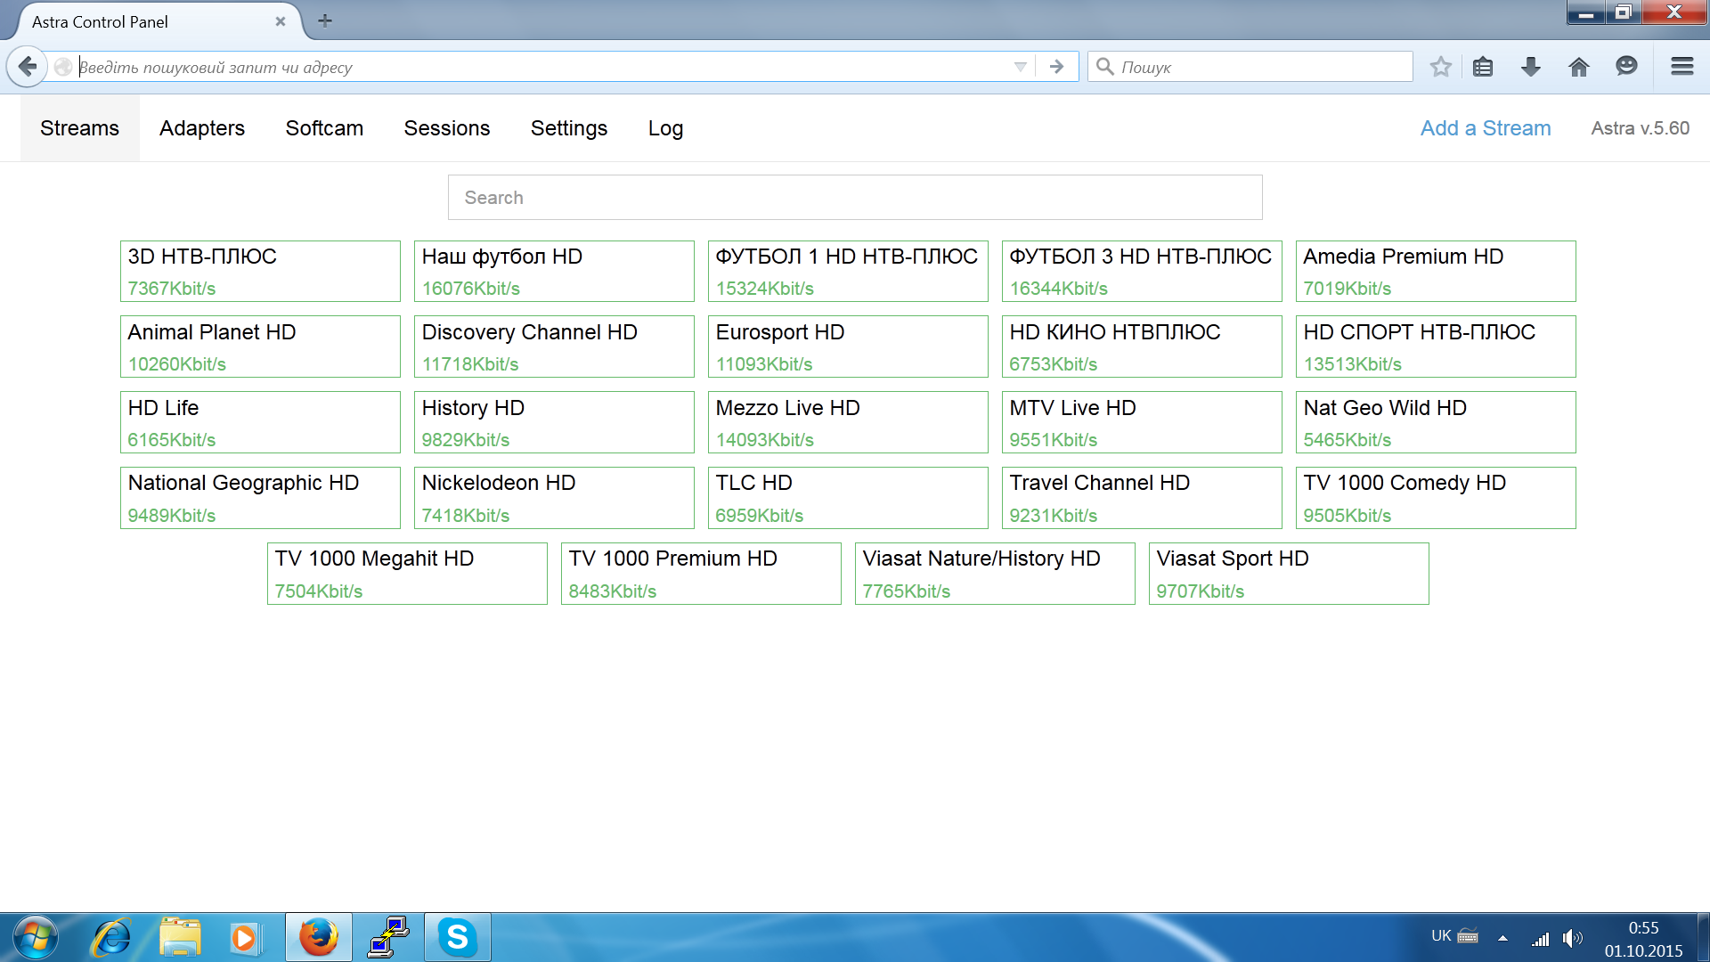Select the Nat Geo Wild HD stream
Image resolution: width=1710 pixels, height=962 pixels.
[1436, 422]
